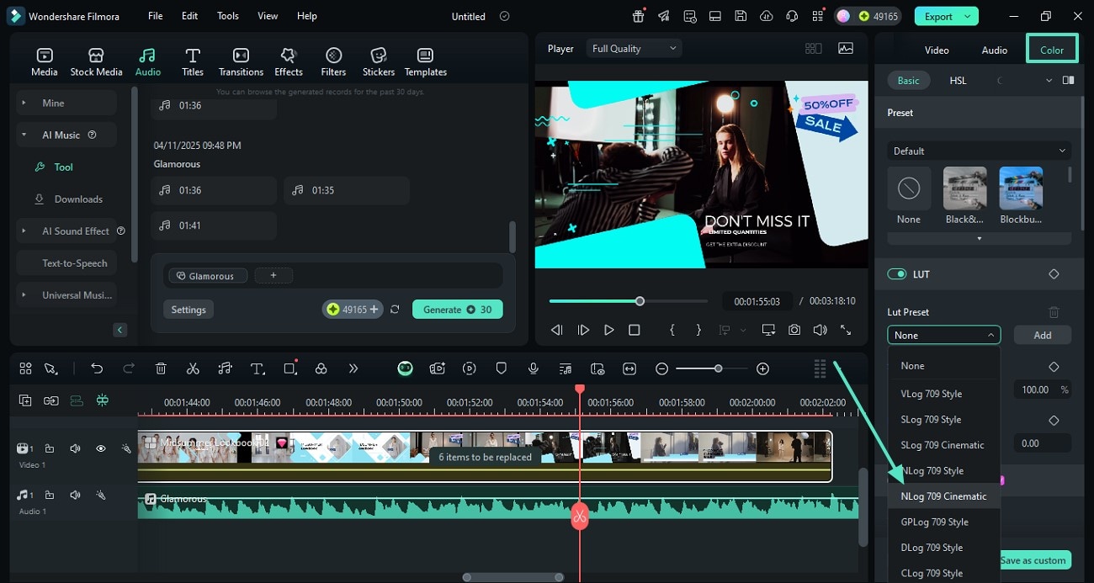Select the crop tool in timeline toolbar

click(x=290, y=368)
